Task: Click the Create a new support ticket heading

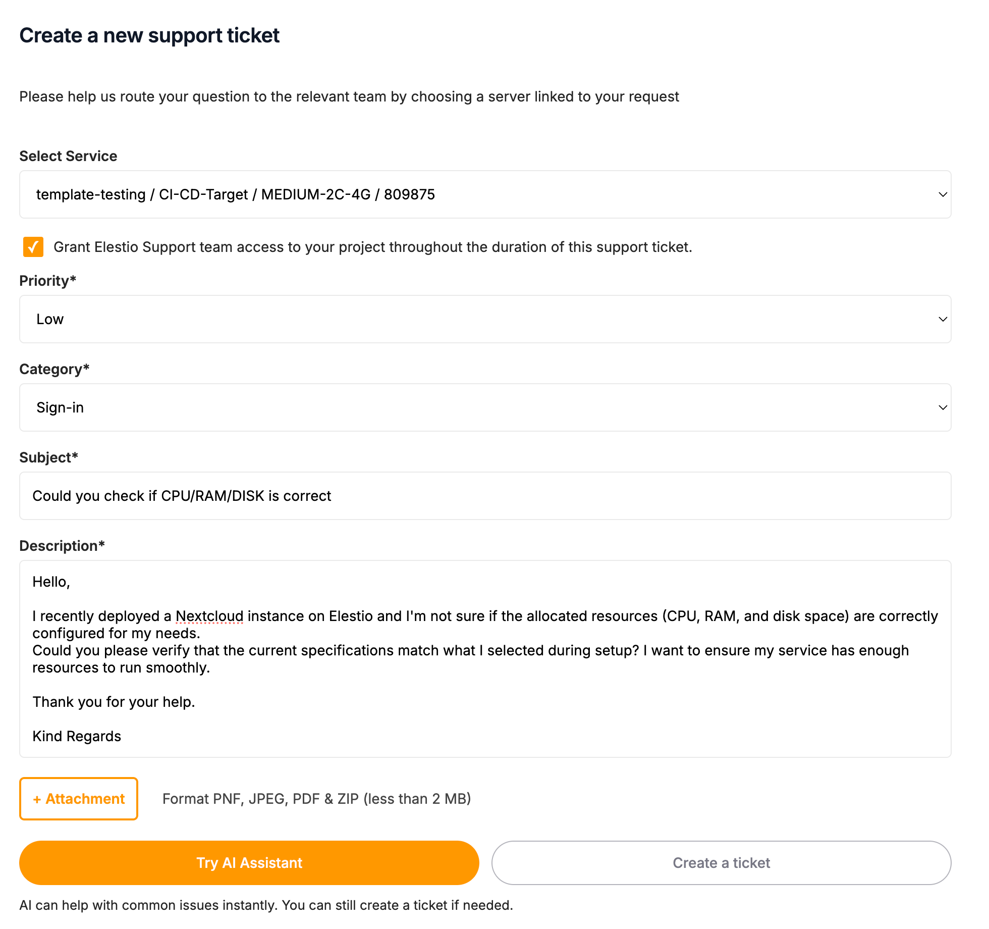Action: click(149, 35)
